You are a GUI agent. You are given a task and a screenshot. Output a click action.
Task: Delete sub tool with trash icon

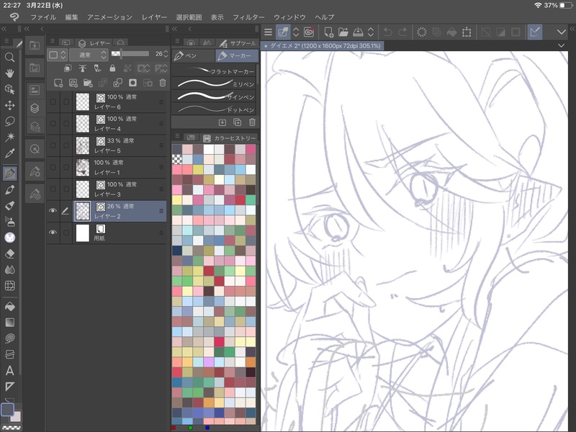click(252, 122)
